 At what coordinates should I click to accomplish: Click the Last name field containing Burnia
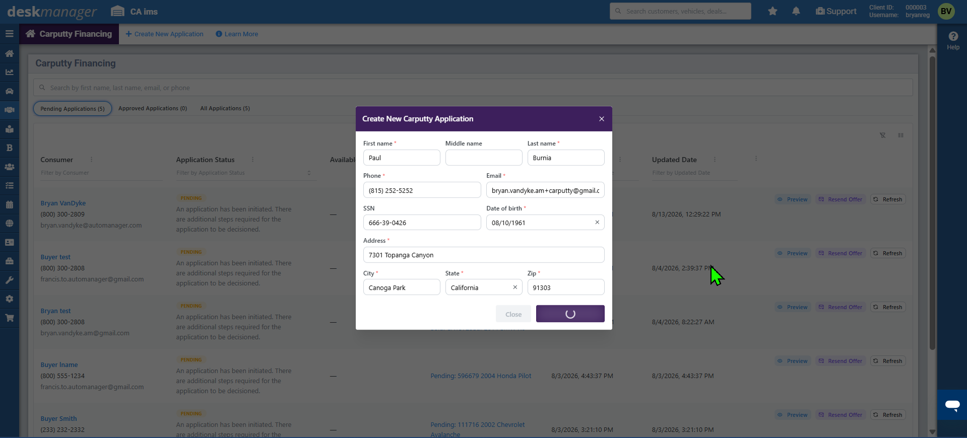coord(566,158)
